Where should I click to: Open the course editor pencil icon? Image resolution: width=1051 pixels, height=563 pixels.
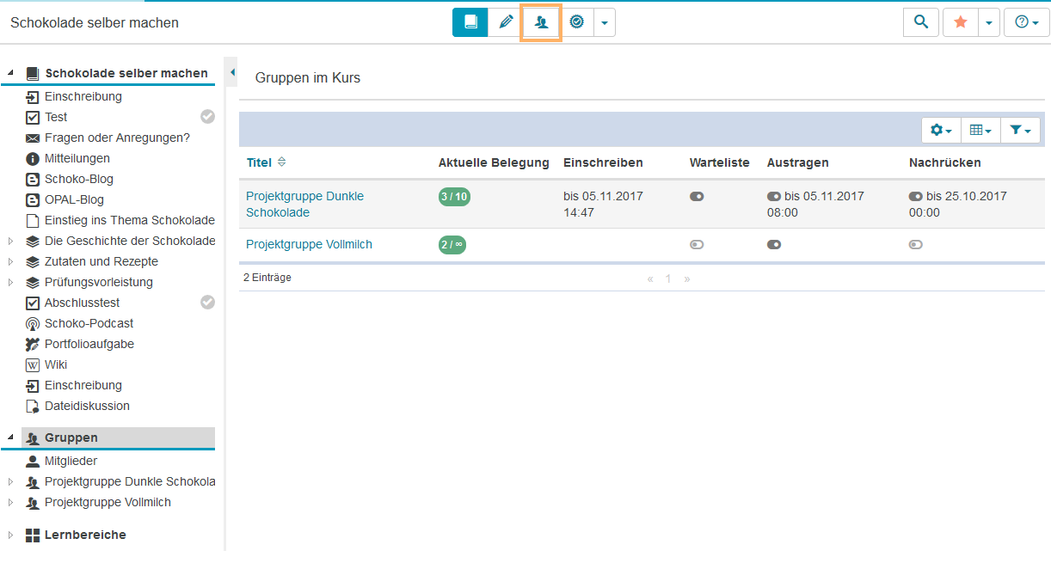pos(506,22)
